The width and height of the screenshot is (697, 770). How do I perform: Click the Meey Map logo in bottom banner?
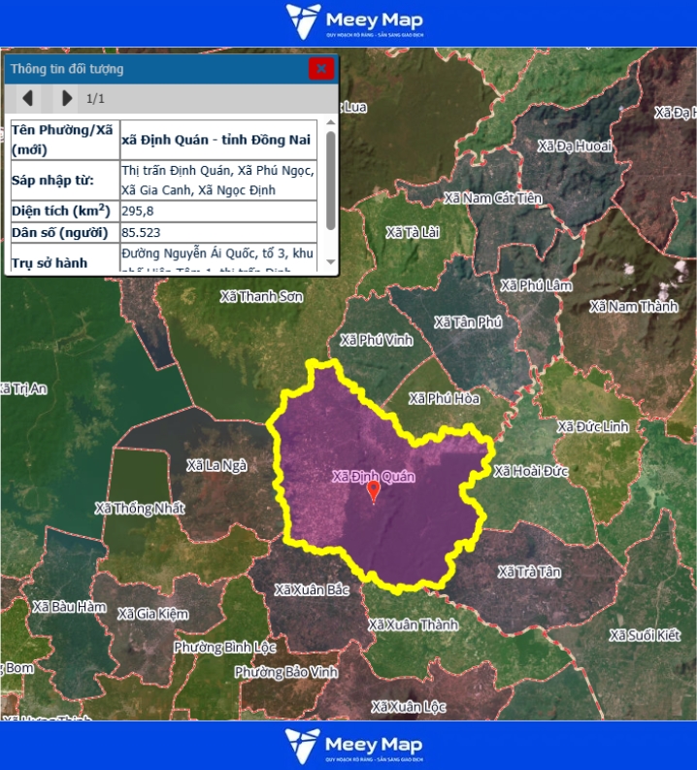point(354,745)
